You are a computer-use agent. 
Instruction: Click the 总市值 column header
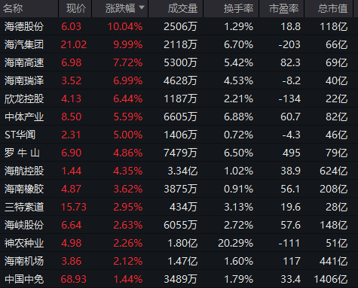(x=332, y=8)
